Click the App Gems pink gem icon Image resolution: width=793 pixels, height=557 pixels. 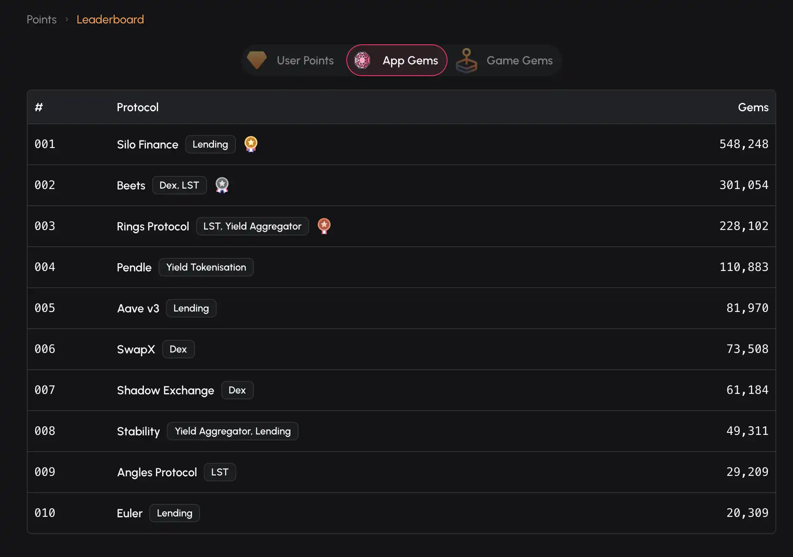[x=362, y=60]
